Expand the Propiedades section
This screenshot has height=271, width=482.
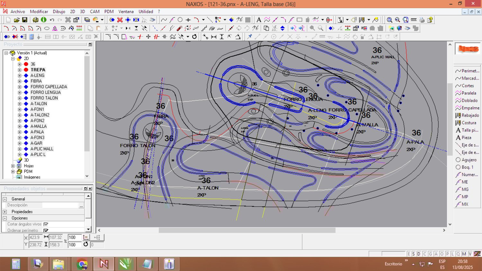tap(5, 212)
